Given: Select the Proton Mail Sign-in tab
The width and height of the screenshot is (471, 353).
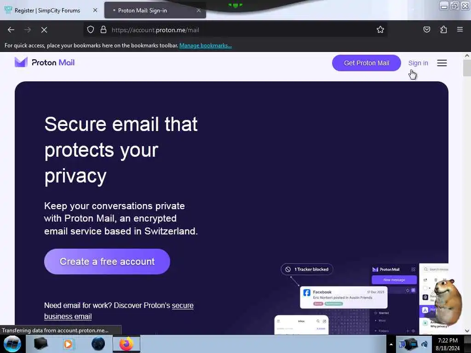Looking at the screenshot, I should (143, 11).
